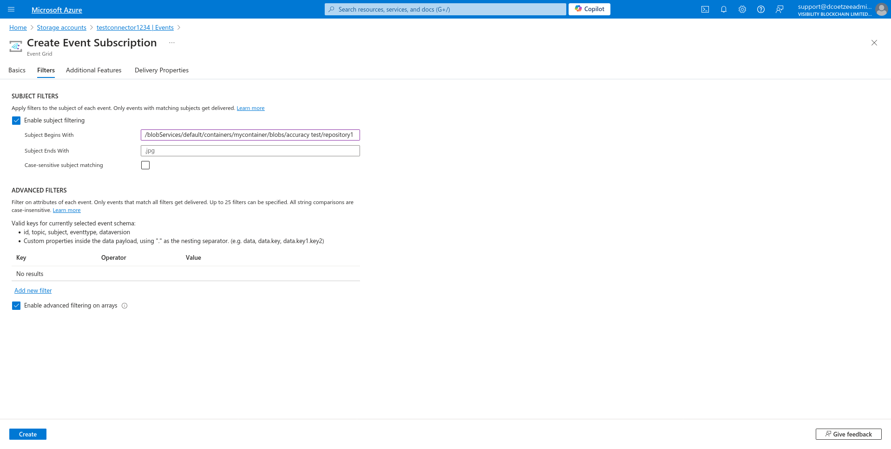891x449 pixels.
Task: Click the user account avatar
Action: tap(881, 9)
